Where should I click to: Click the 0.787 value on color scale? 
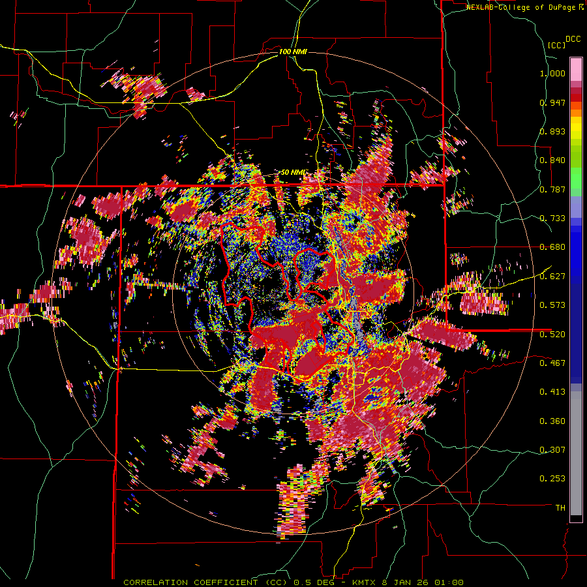[552, 189]
